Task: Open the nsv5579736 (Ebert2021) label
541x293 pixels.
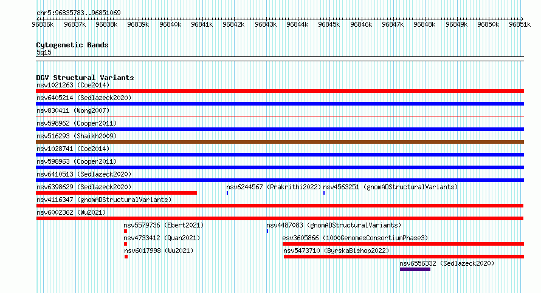Action: click(164, 225)
